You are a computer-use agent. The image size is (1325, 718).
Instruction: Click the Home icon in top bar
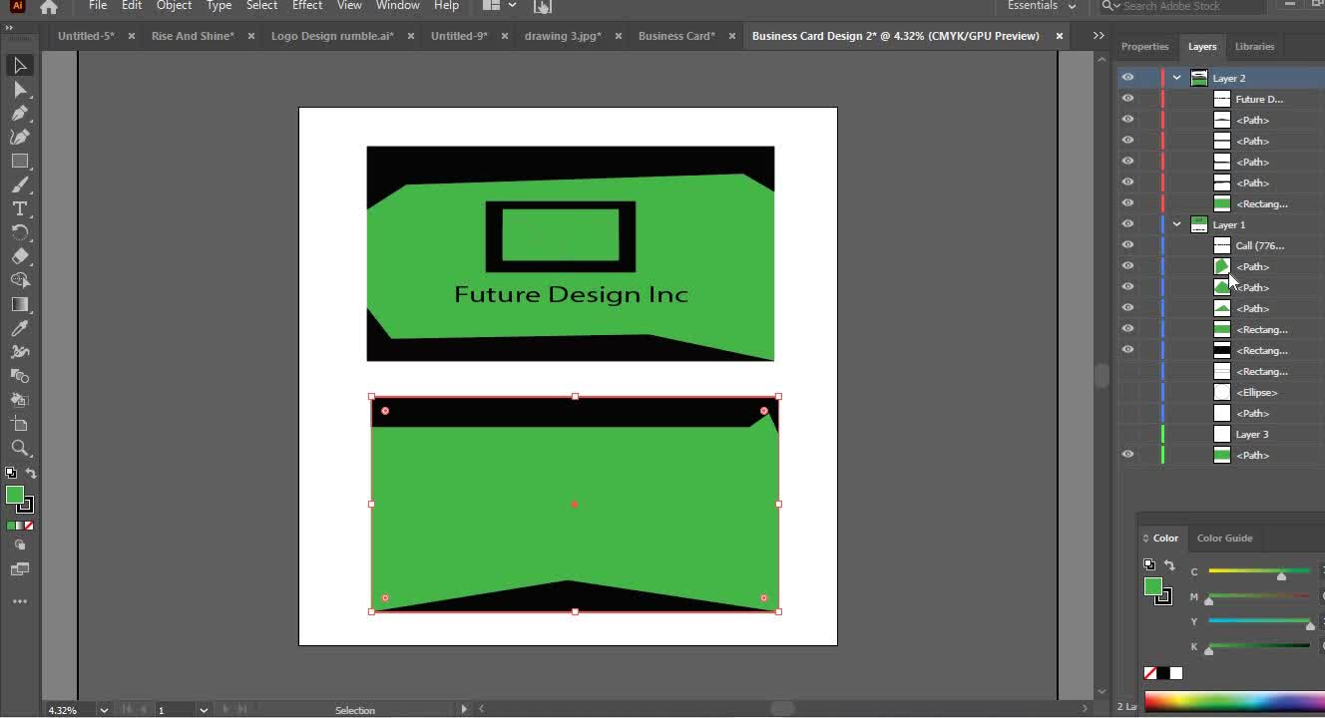[49, 7]
